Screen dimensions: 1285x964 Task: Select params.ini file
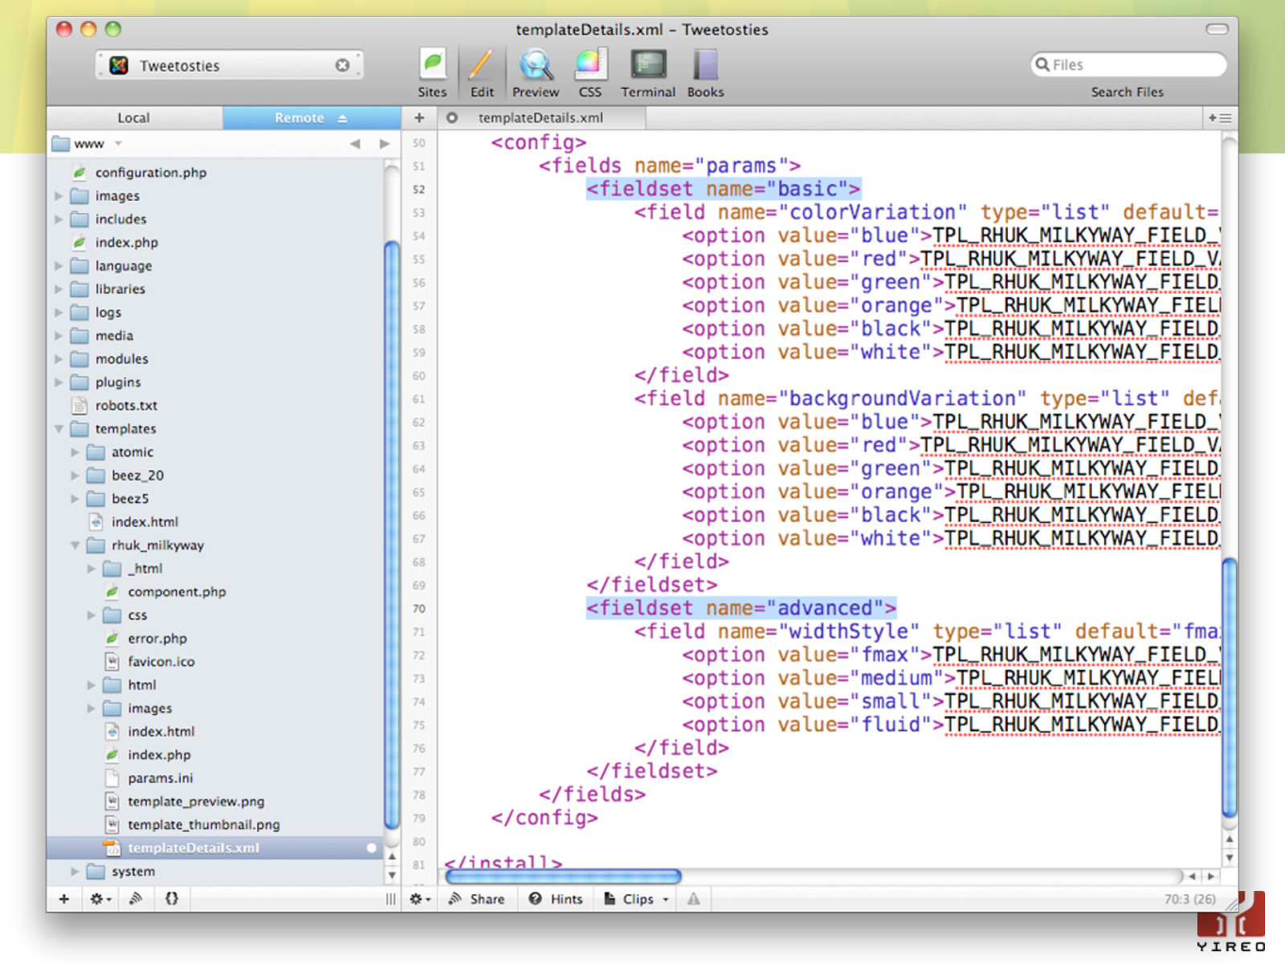(160, 778)
